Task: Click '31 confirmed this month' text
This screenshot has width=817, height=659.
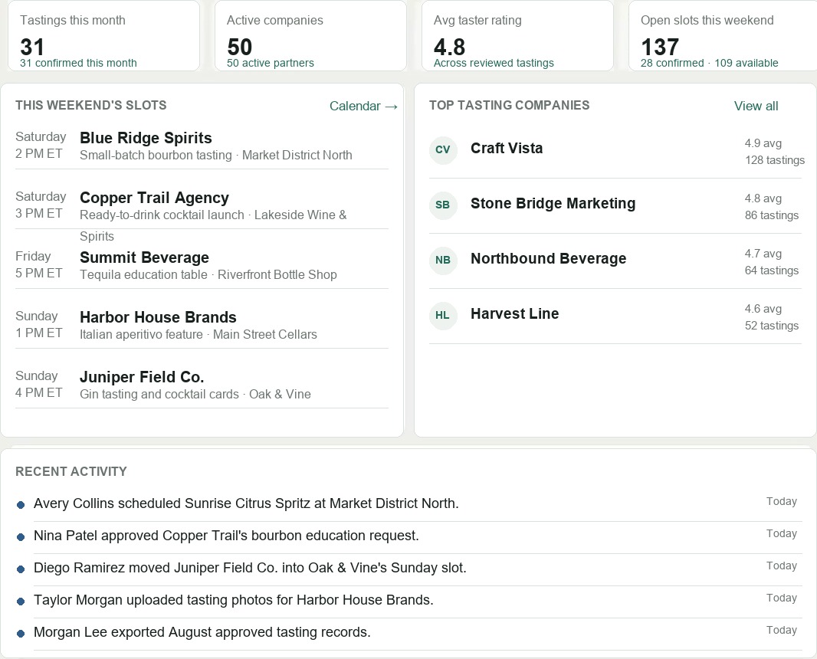Action: point(78,63)
